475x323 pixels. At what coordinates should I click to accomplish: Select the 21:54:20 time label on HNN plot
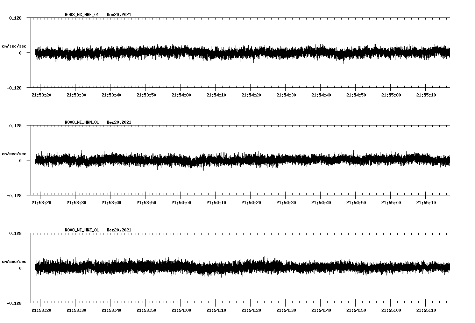tap(251, 202)
